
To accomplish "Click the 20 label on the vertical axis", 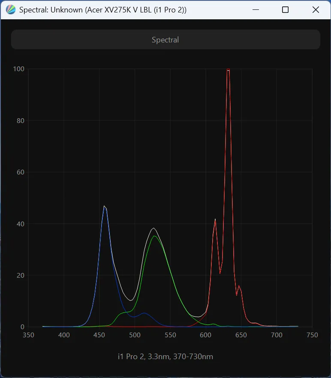I will [20, 276].
